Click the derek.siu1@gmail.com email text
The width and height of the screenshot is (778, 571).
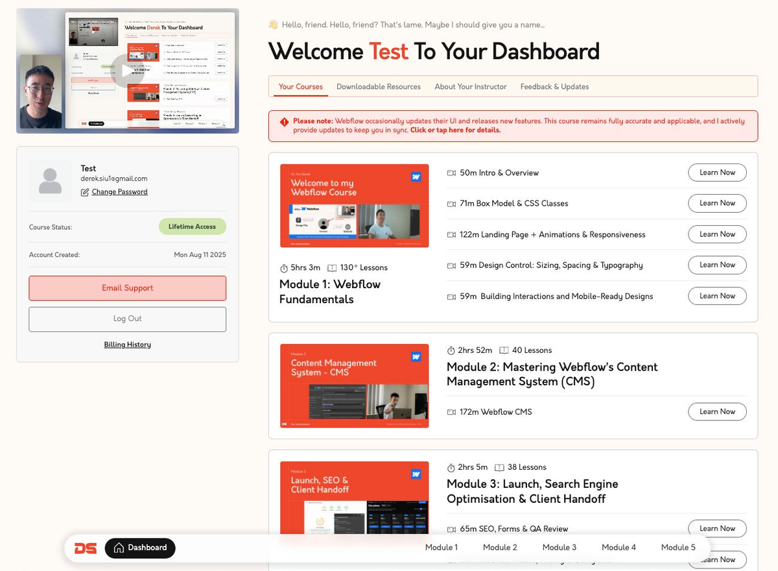(114, 179)
